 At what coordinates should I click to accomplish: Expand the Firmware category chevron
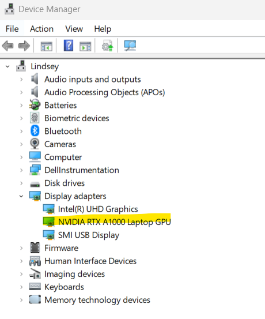[x=21, y=248]
